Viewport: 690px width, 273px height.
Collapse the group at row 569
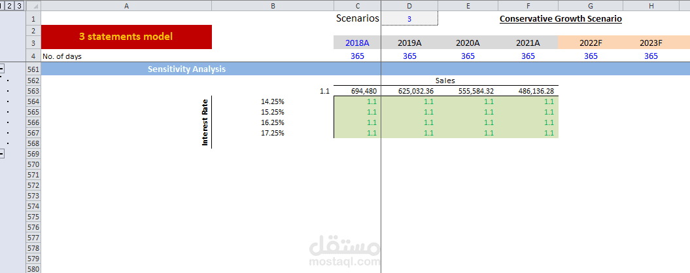(x=2, y=154)
